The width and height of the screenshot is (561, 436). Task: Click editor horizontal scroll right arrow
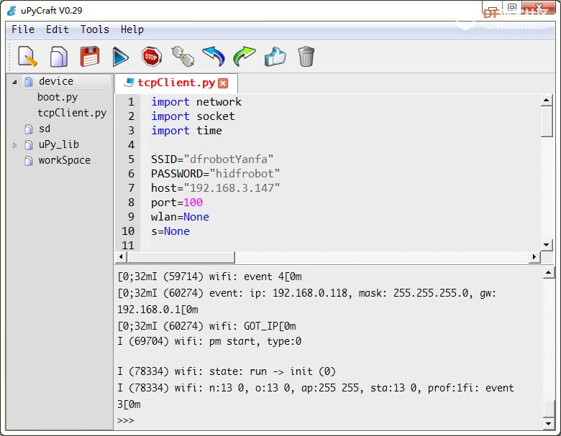tap(534, 256)
